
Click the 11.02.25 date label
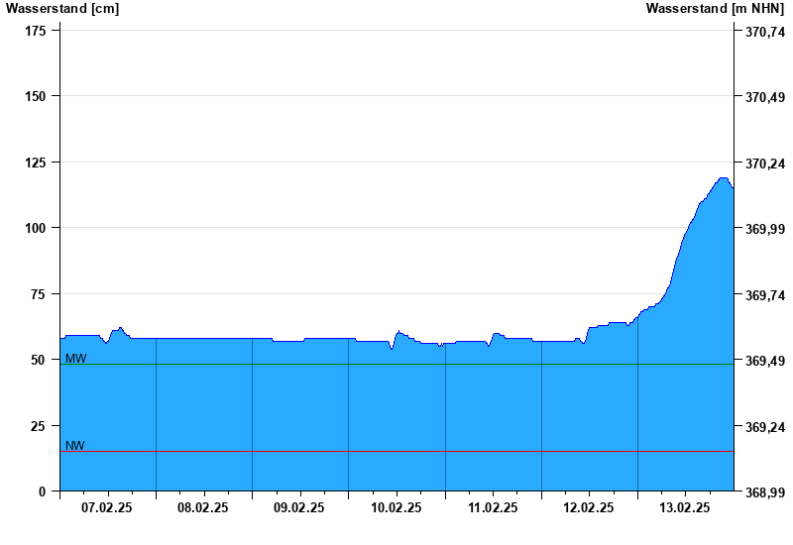point(493,507)
